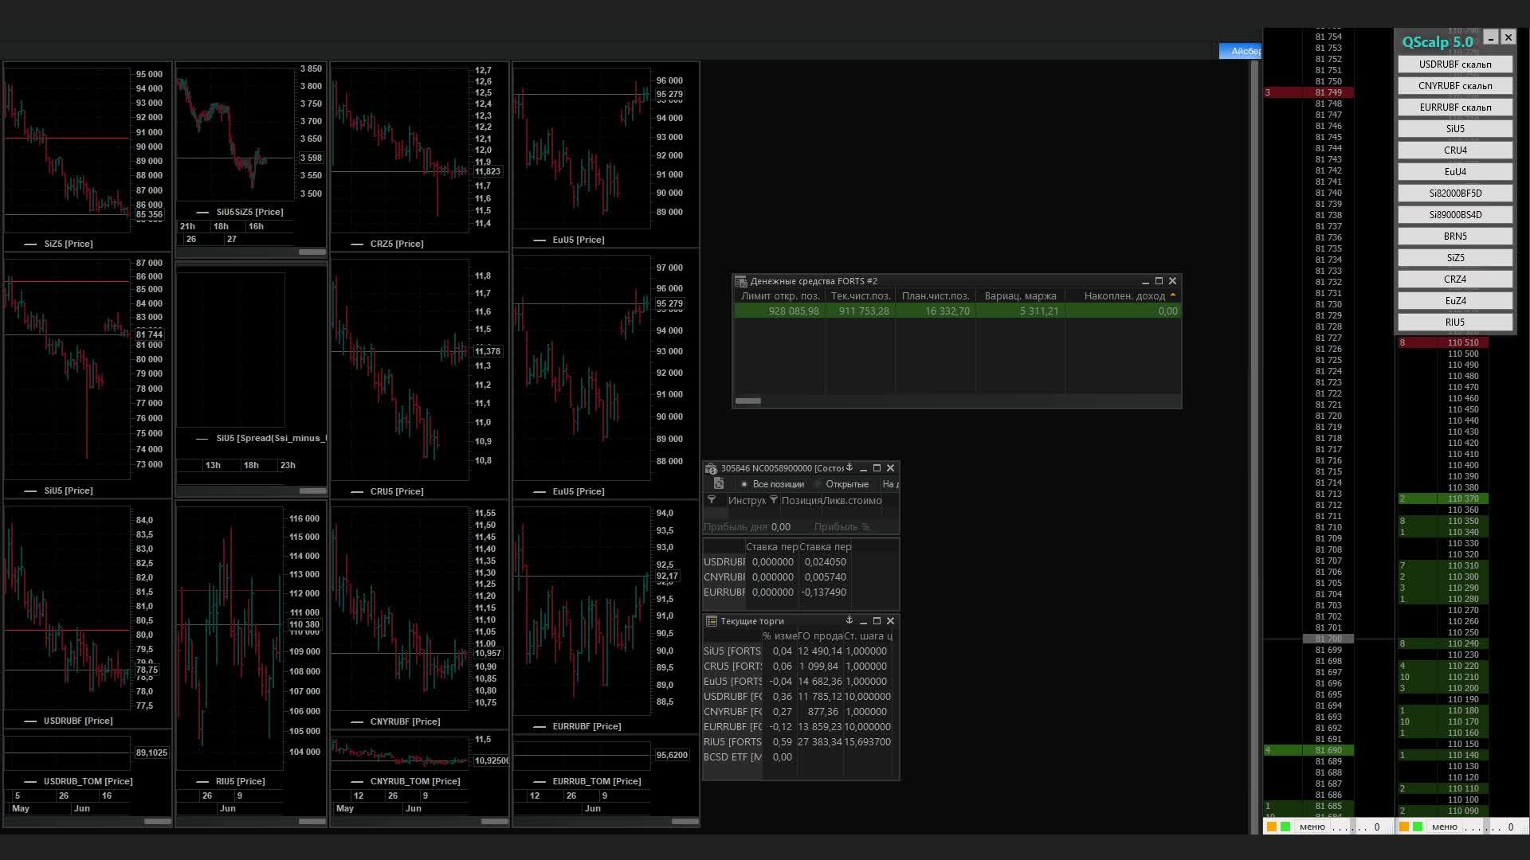Click the Текущие торги table icon

tap(712, 621)
